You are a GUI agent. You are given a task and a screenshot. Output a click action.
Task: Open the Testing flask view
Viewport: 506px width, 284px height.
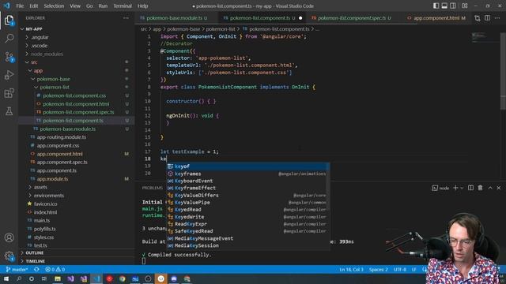pyautogui.click(x=9, y=111)
